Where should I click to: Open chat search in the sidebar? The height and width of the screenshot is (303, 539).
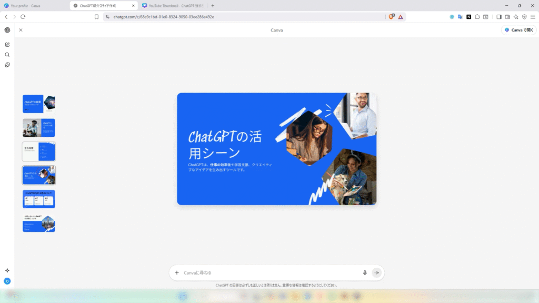[7, 55]
